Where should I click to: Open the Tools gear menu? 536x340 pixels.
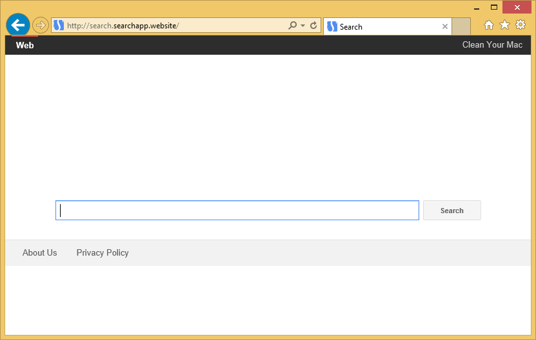pos(521,25)
